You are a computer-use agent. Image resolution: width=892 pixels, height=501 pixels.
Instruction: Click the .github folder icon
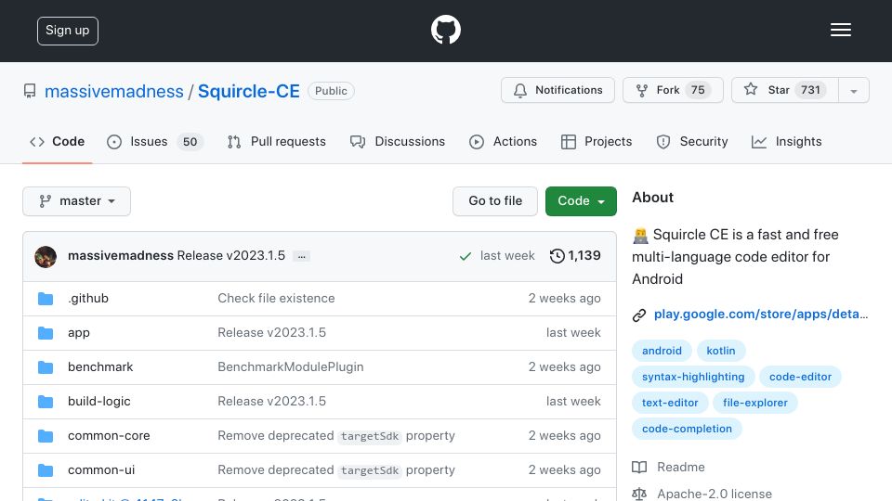pyautogui.click(x=46, y=299)
